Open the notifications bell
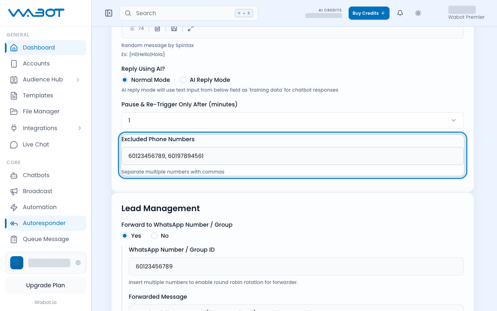 tap(400, 13)
